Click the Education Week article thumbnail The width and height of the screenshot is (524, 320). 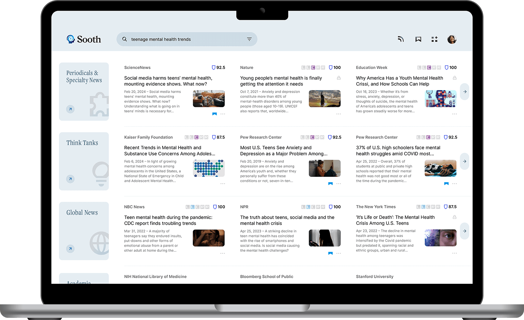point(441,99)
